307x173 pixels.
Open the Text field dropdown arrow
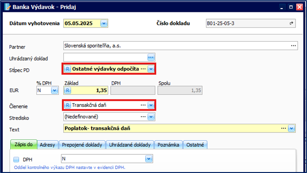pyautogui.click(x=292, y=129)
